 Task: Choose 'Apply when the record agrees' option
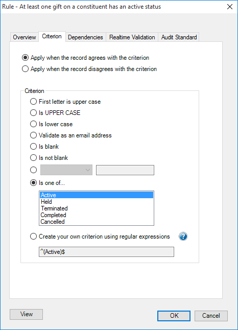(x=86, y=58)
